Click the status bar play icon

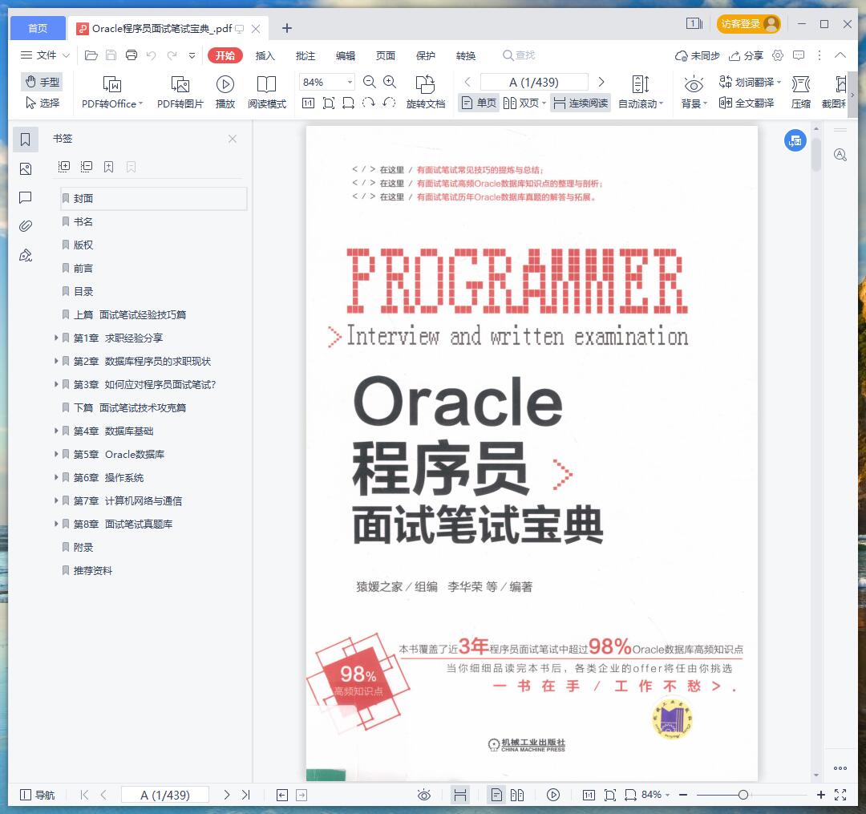(552, 795)
